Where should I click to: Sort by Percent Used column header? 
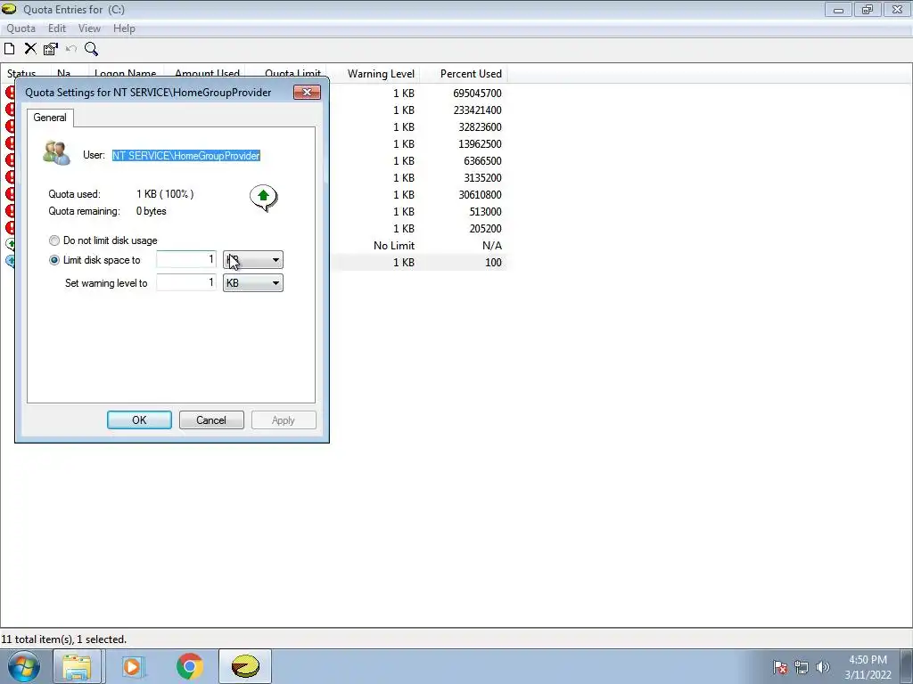point(471,74)
